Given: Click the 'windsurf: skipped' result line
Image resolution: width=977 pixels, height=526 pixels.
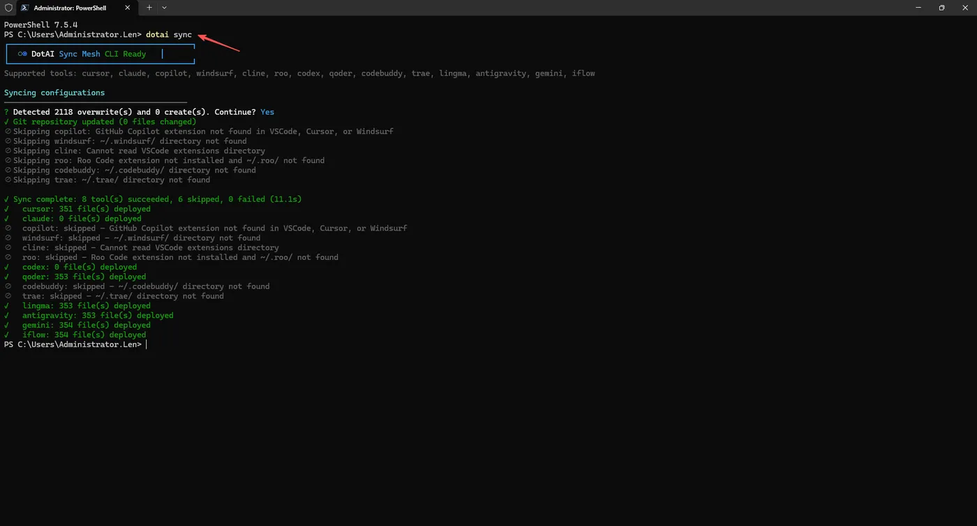Looking at the screenshot, I should click(x=133, y=238).
